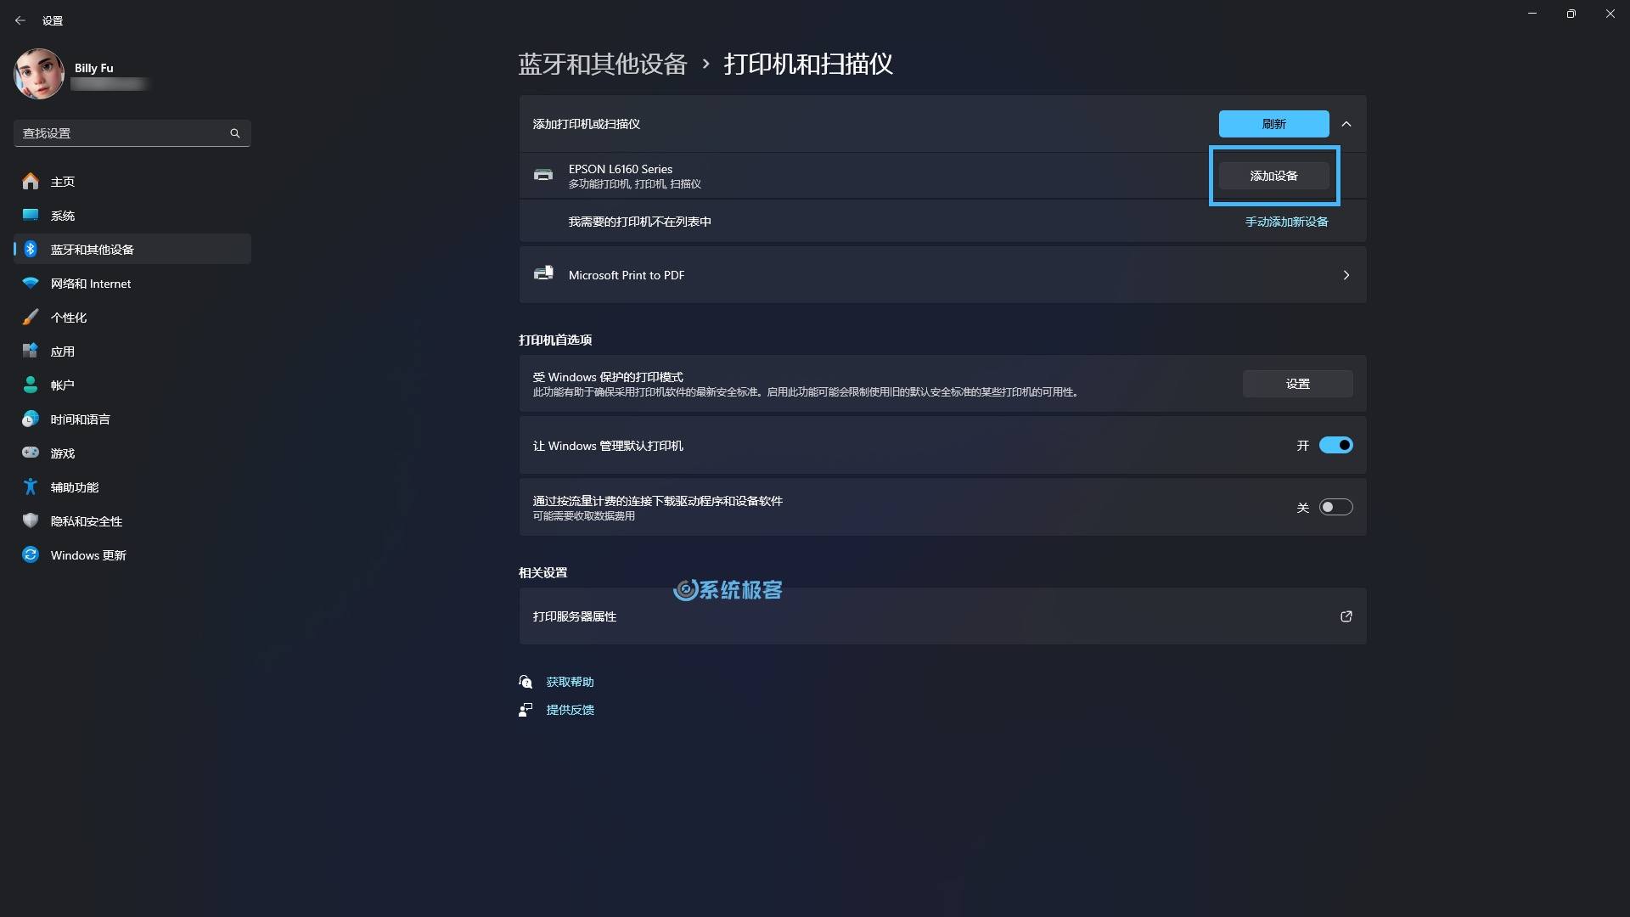Image resolution: width=1630 pixels, height=917 pixels.
Task: Click 获取帮助 help link
Action: click(570, 681)
